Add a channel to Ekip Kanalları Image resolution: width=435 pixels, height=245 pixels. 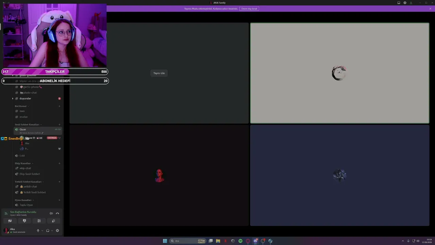click(x=59, y=163)
